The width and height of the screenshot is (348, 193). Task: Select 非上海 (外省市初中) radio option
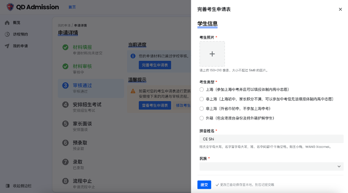point(202,109)
